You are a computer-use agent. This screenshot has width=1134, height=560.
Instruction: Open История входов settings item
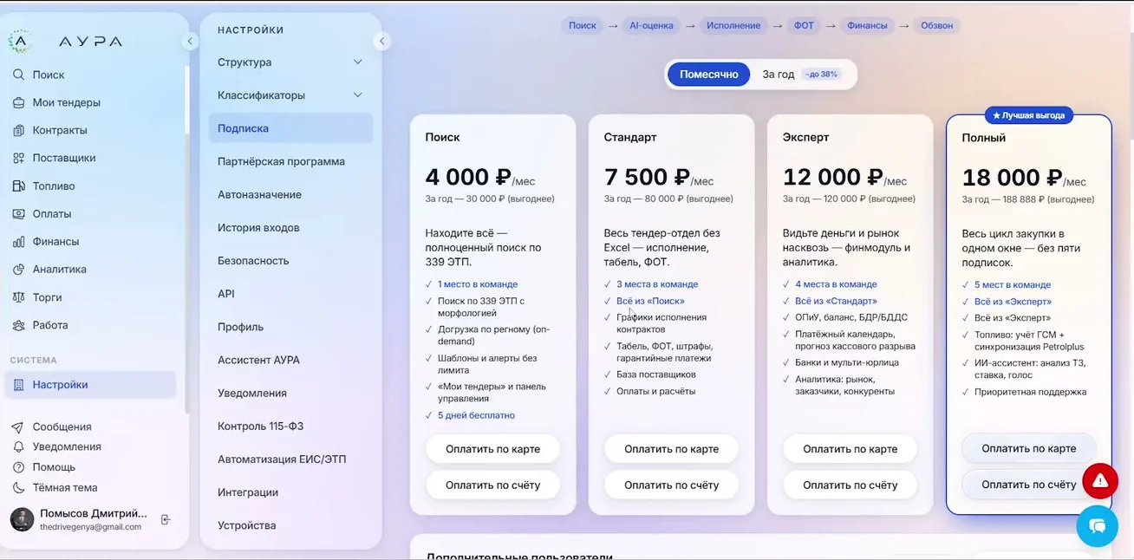tap(290, 227)
